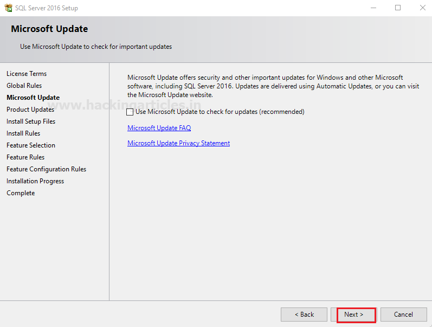Select Install Setup Files step
This screenshot has height=327, width=432.
(x=31, y=121)
